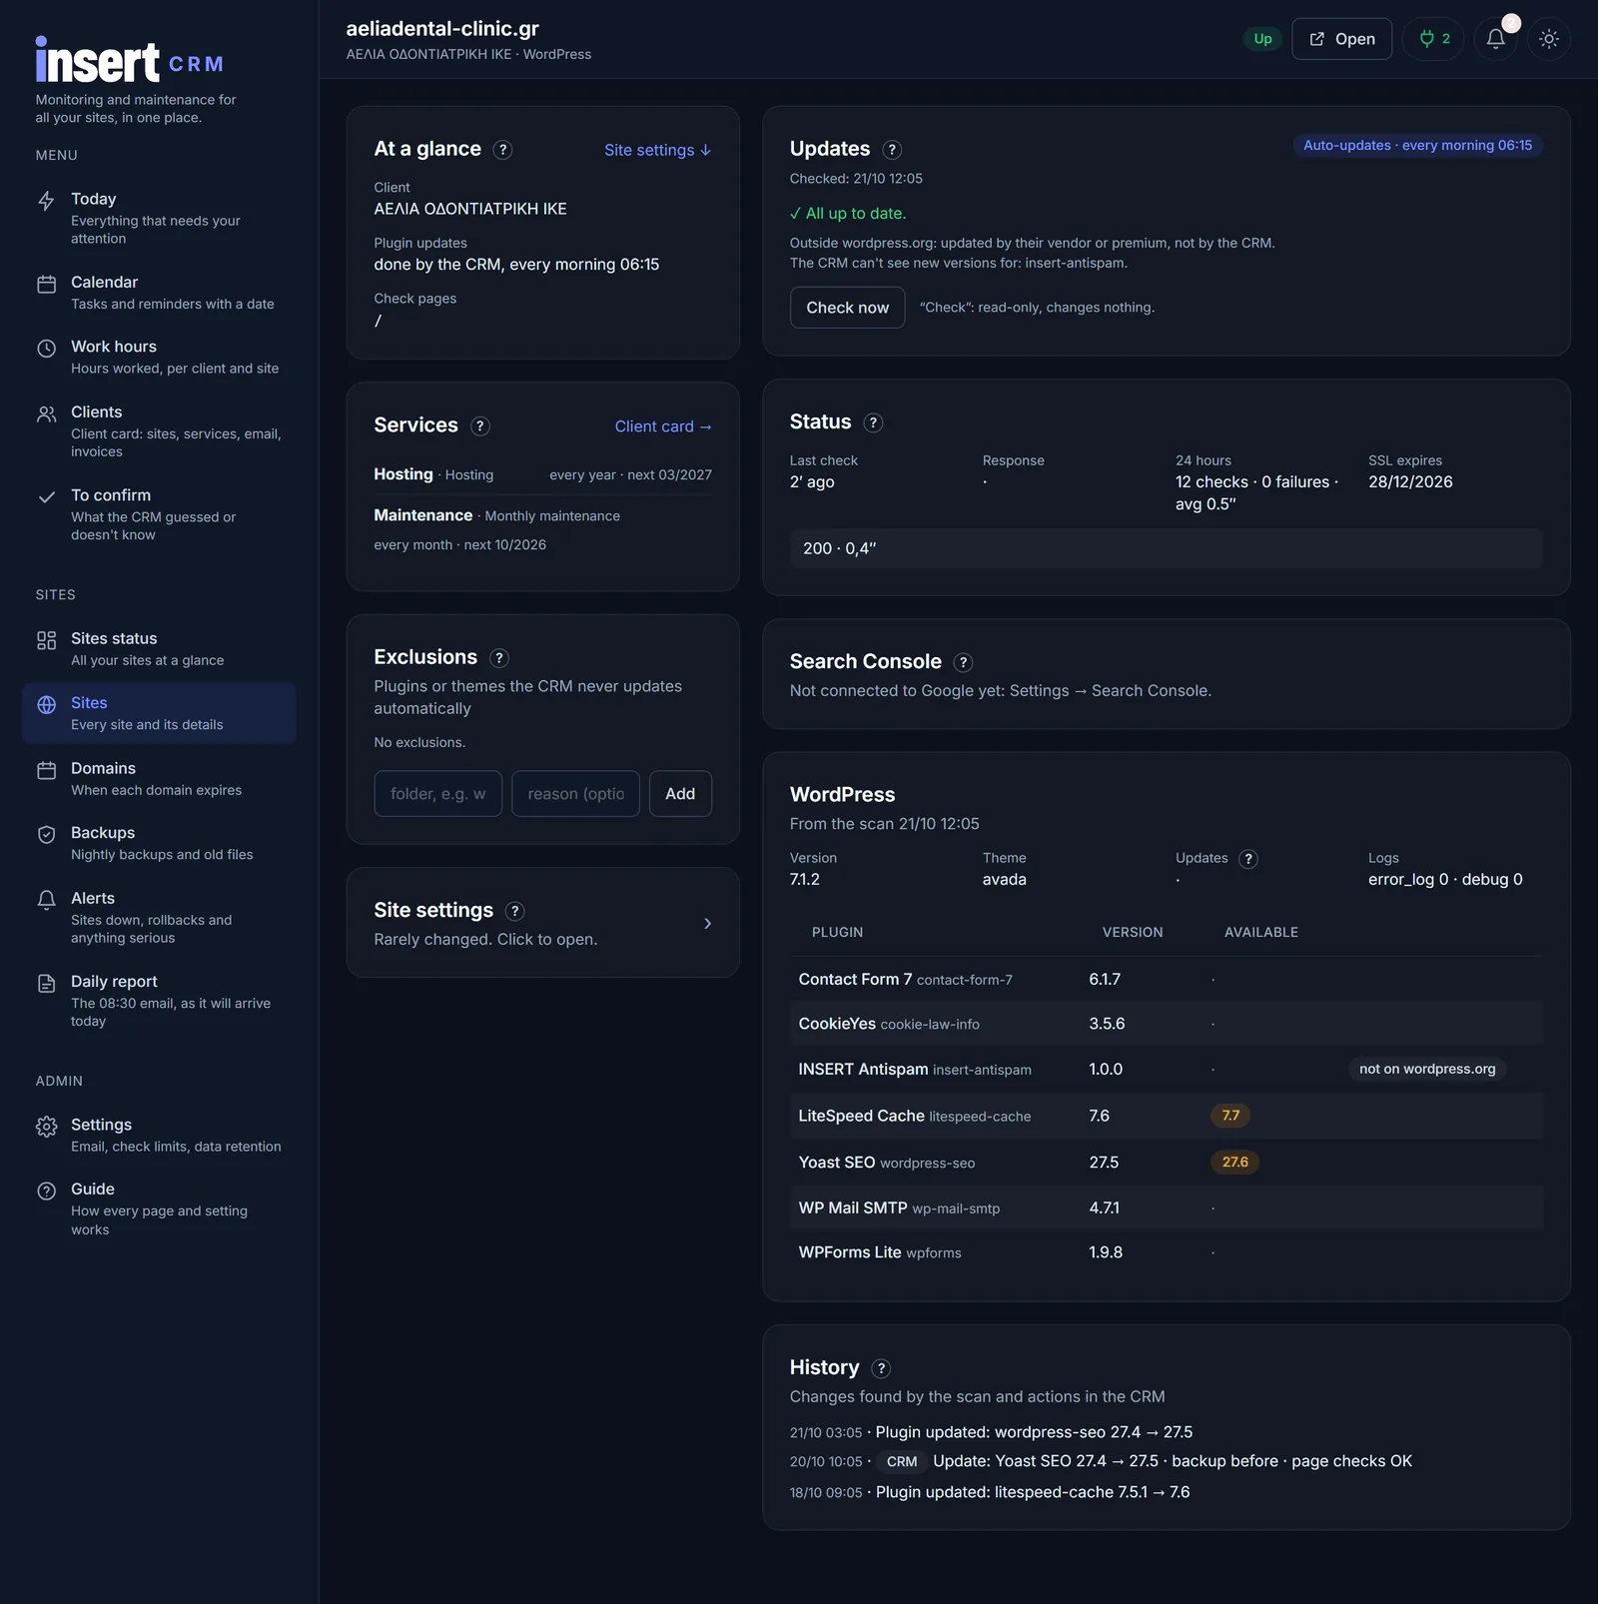Open the Guide page in sidebar
1598x1604 pixels.
click(x=159, y=1208)
